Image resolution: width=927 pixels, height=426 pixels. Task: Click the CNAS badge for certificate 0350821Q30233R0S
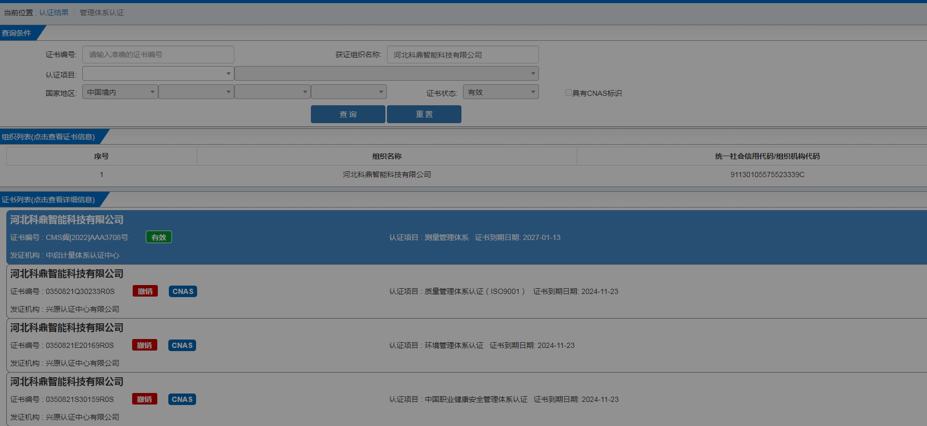[x=183, y=291]
